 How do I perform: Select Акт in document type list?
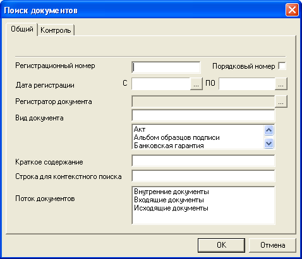(x=140, y=129)
